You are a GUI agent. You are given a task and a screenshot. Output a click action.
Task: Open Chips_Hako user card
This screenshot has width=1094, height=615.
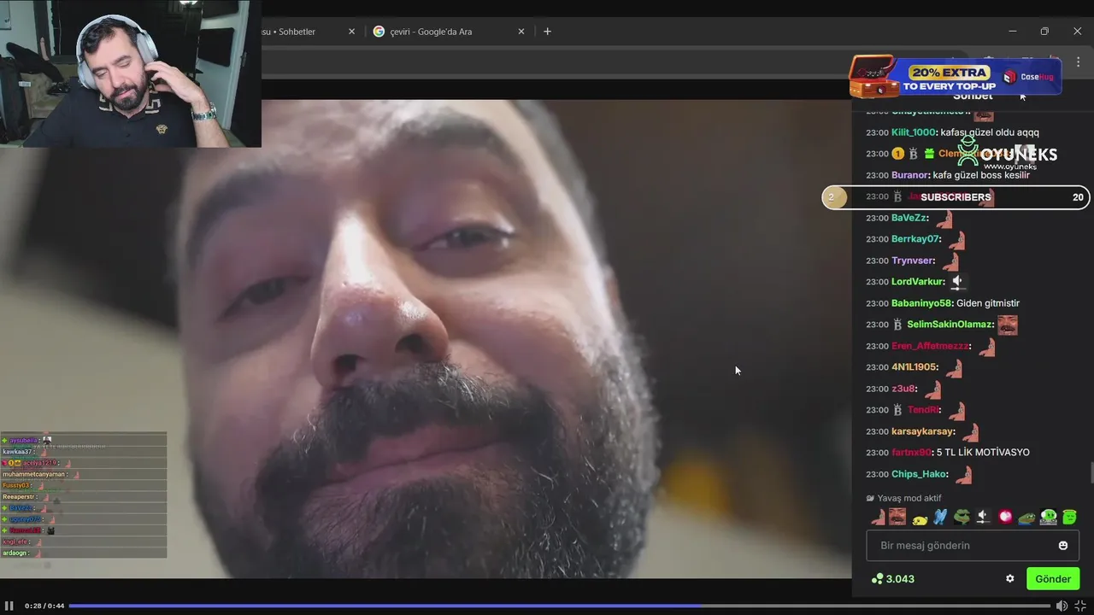(x=920, y=474)
